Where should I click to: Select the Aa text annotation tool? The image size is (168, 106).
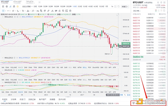tap(38, 11)
